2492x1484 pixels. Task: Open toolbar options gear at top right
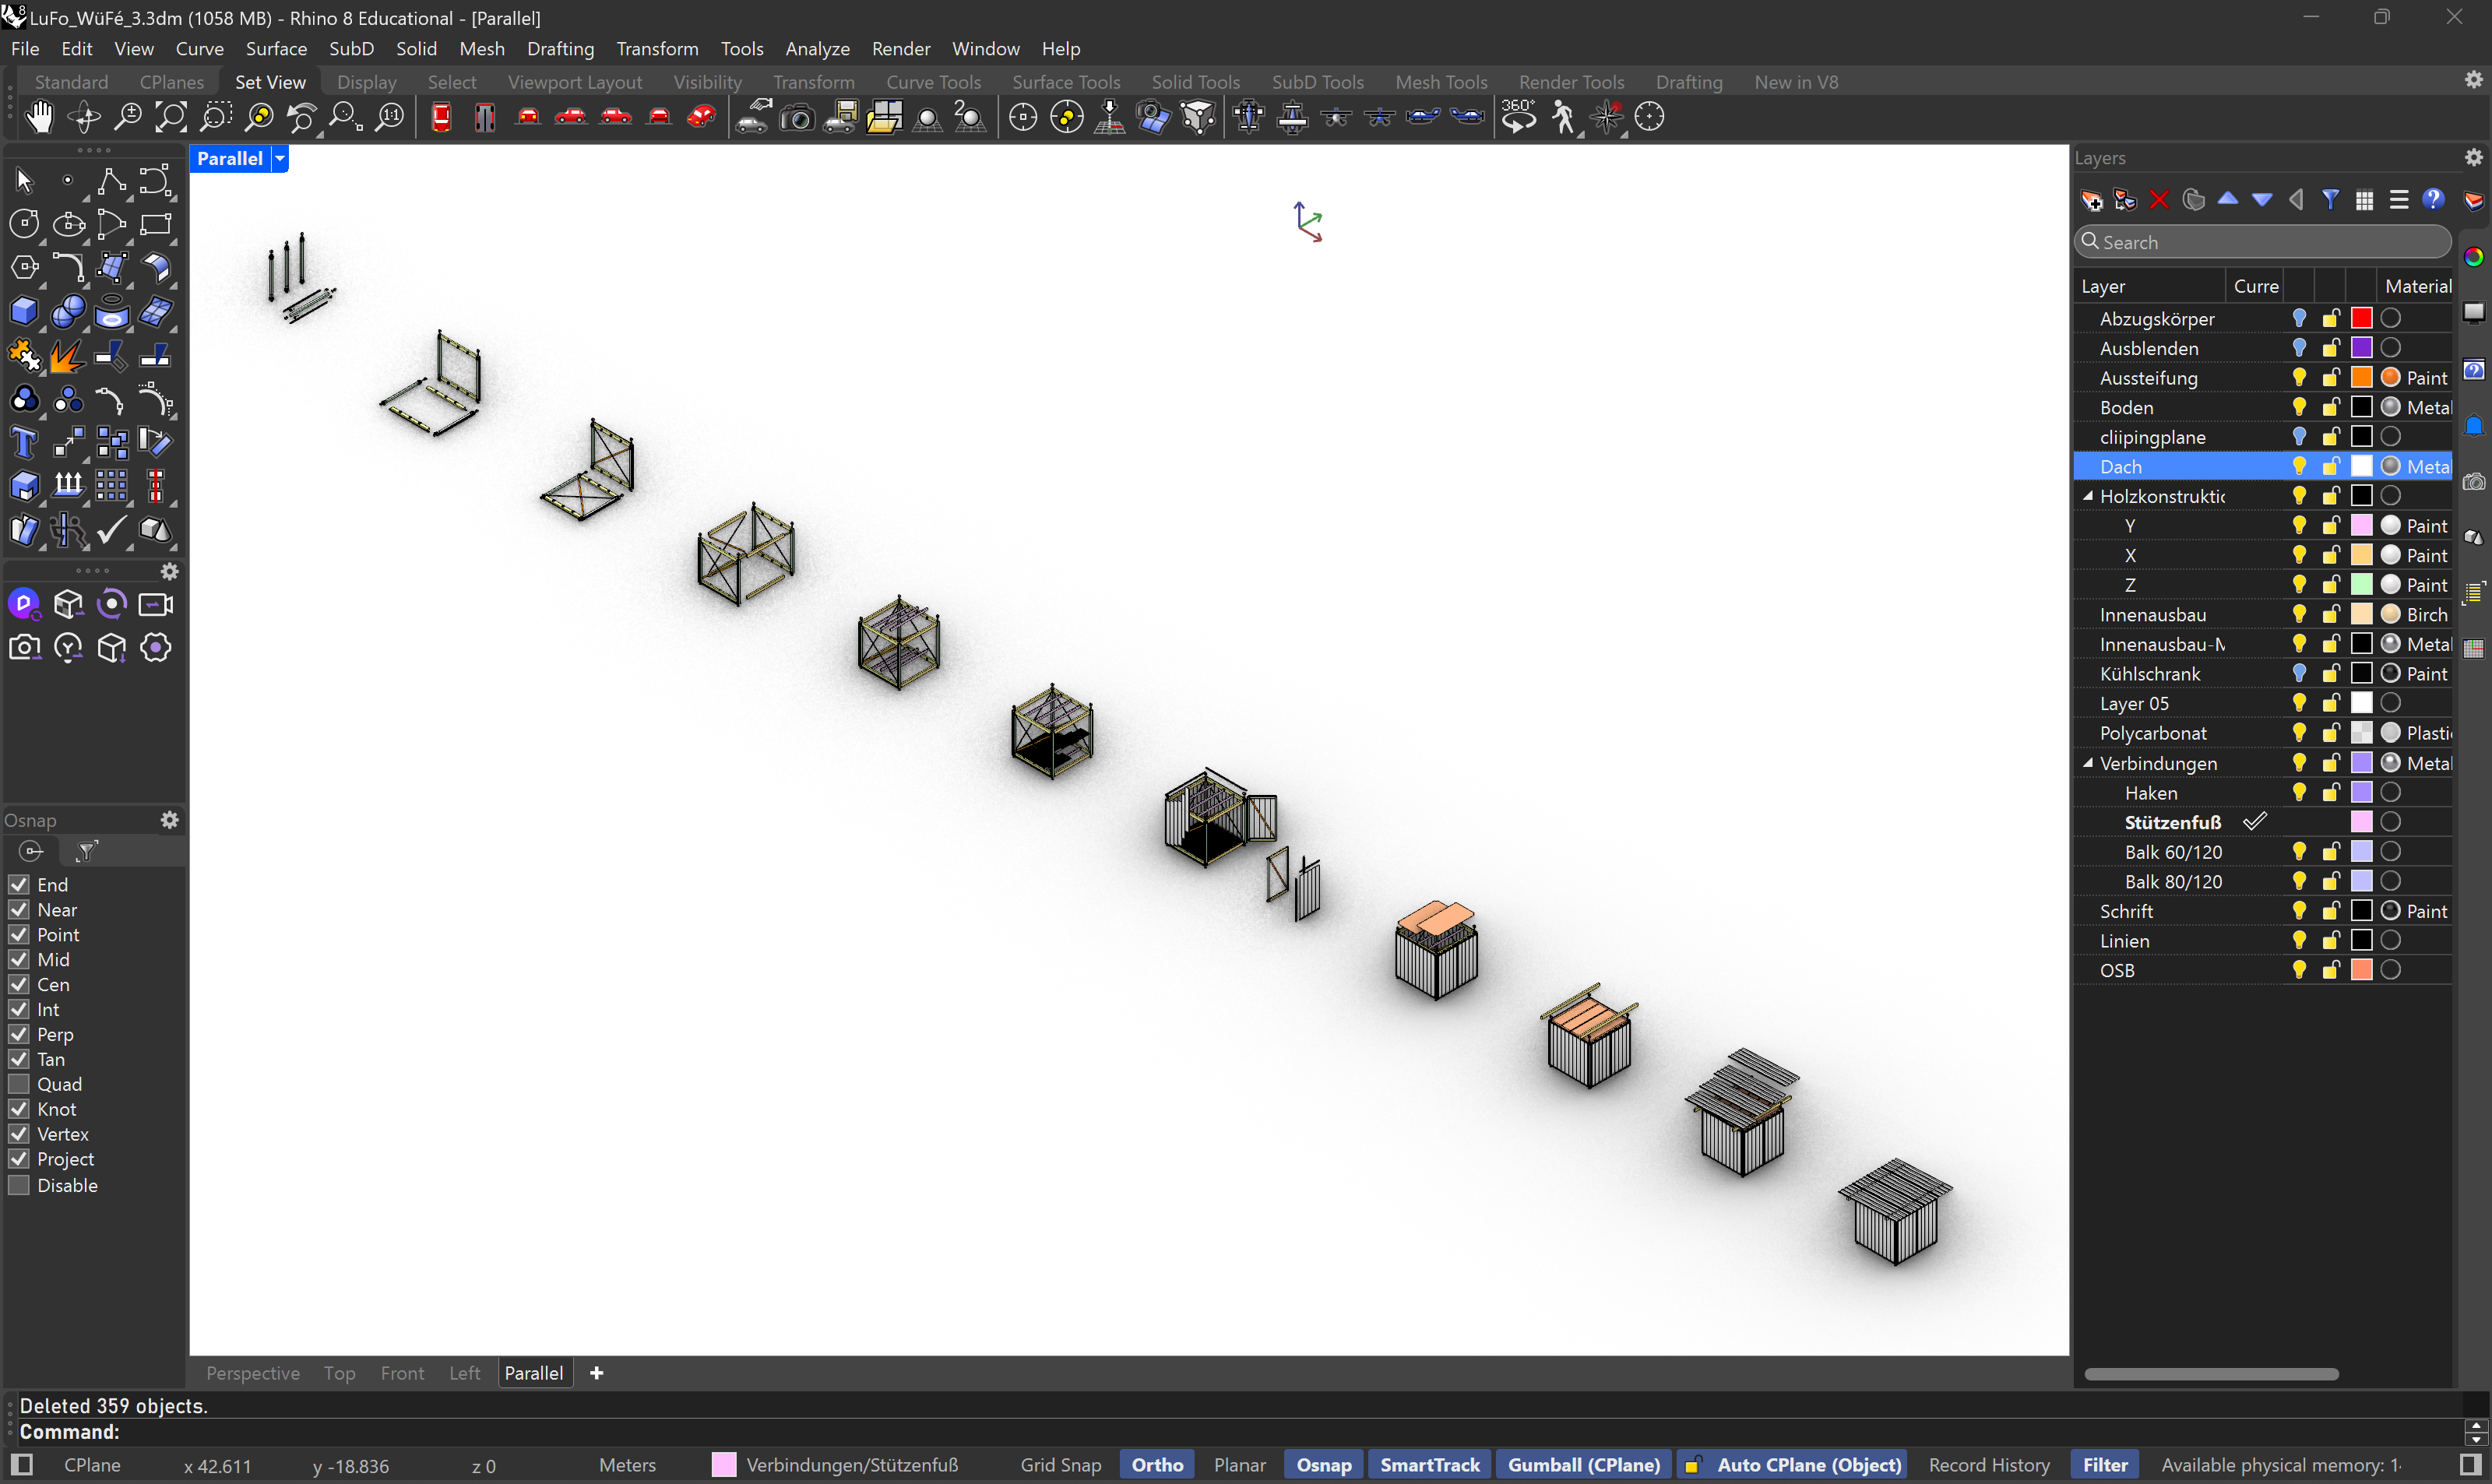[2474, 80]
